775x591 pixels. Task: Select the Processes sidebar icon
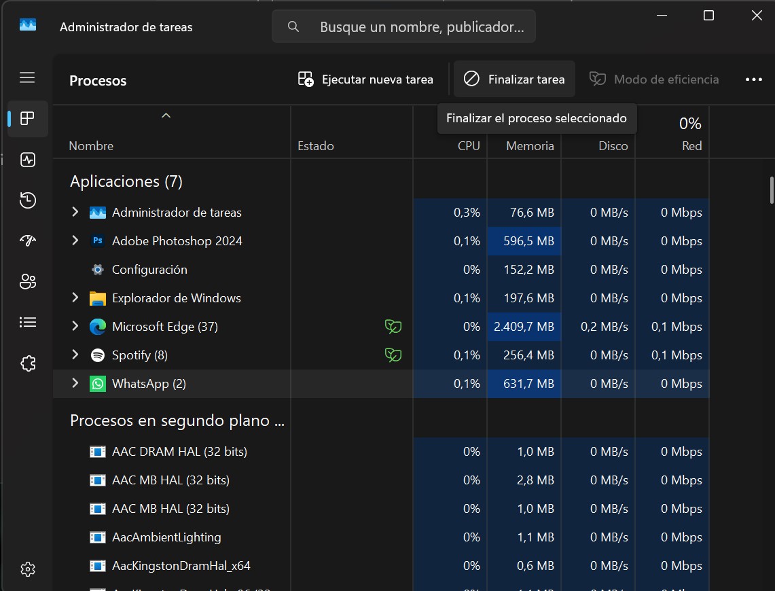pyautogui.click(x=27, y=119)
